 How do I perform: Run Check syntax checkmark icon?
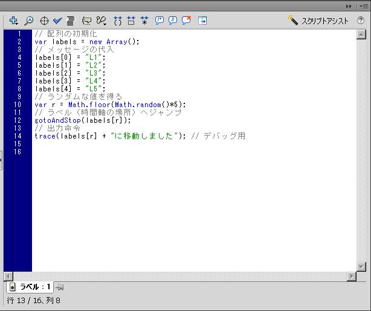57,21
